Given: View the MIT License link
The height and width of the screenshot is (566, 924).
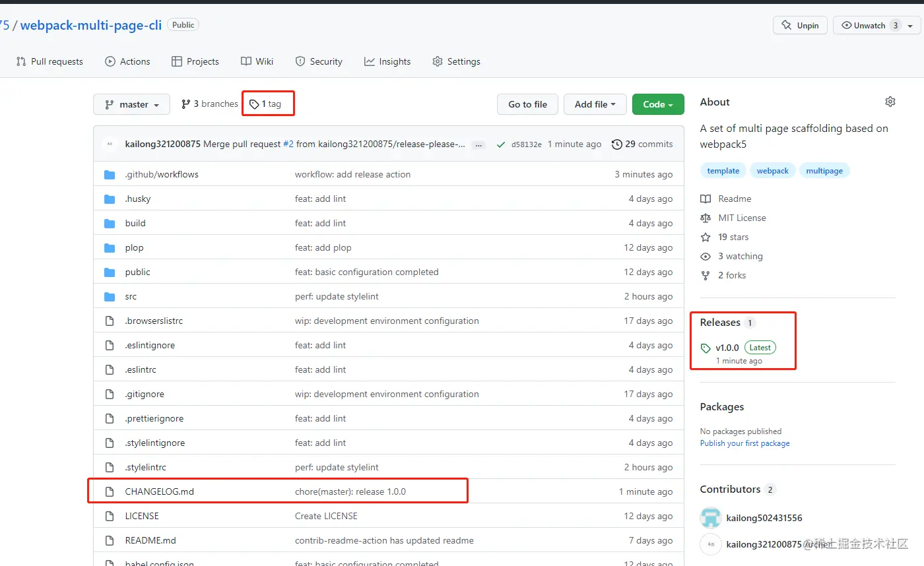Looking at the screenshot, I should (x=733, y=218).
